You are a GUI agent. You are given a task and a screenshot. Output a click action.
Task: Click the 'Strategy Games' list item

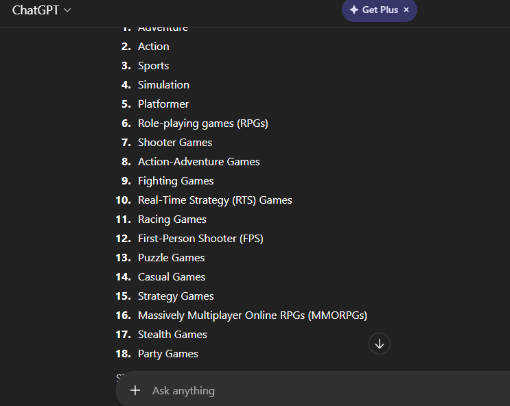point(176,296)
